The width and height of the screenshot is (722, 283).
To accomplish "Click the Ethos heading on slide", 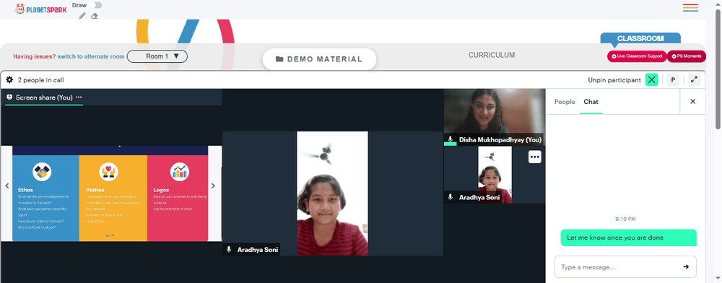I will (x=25, y=190).
